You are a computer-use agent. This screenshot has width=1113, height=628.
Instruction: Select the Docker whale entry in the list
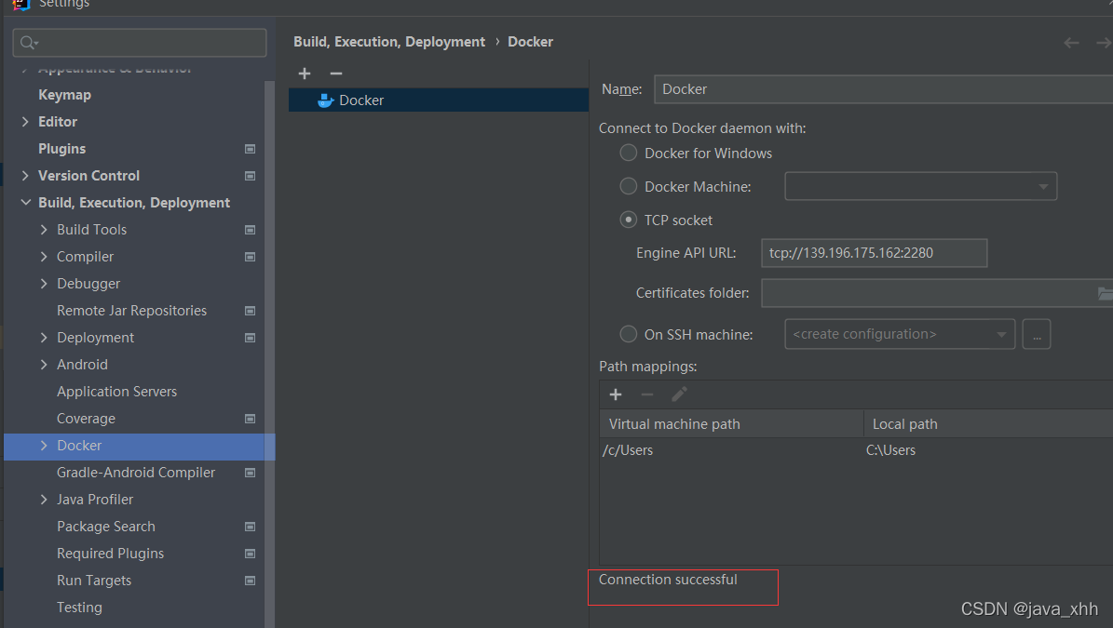(x=439, y=100)
